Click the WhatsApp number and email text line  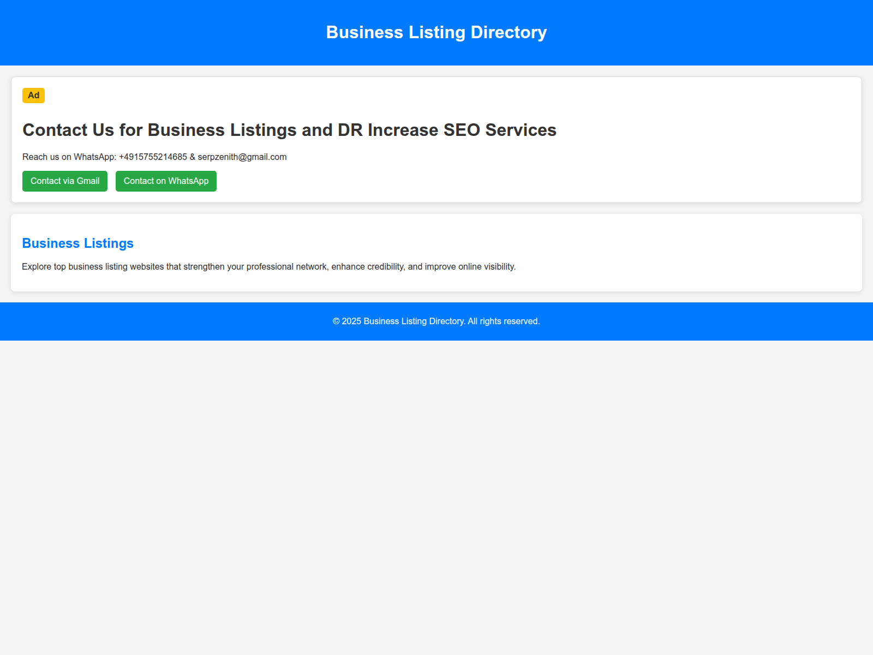[154, 157]
